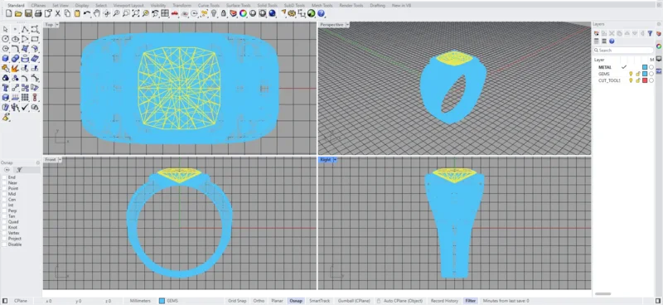The height and width of the screenshot is (305, 663).
Task: Enable the Quad osnap checkbox
Action: tap(5, 221)
